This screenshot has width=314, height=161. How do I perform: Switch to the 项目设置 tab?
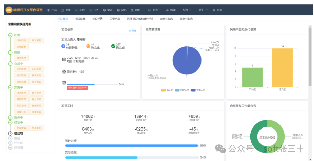tap(80, 19)
